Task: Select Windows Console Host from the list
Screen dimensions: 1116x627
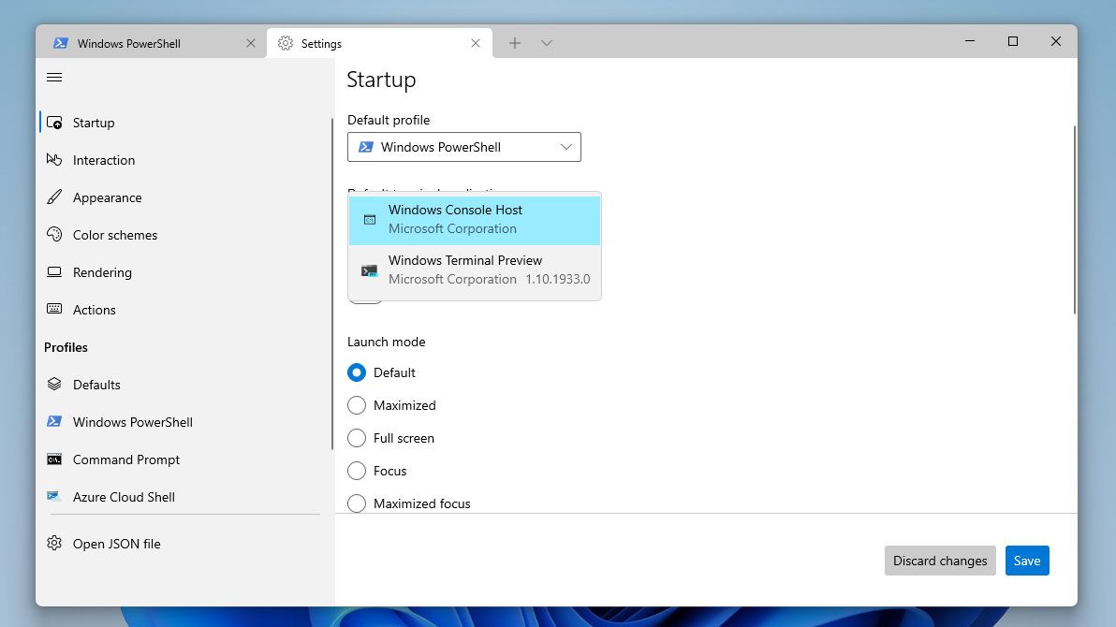Action: 456,218
